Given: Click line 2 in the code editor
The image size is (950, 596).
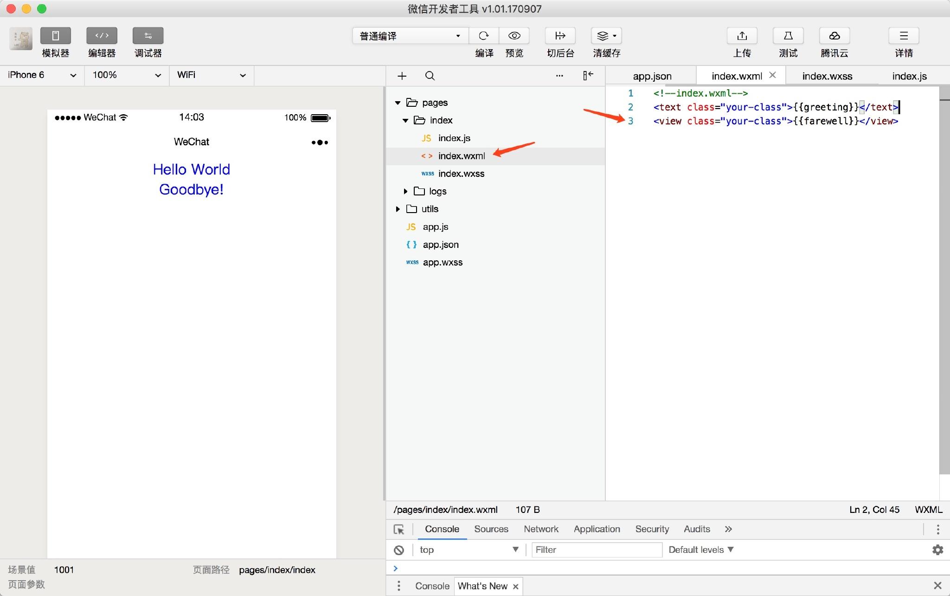Looking at the screenshot, I should click(776, 107).
